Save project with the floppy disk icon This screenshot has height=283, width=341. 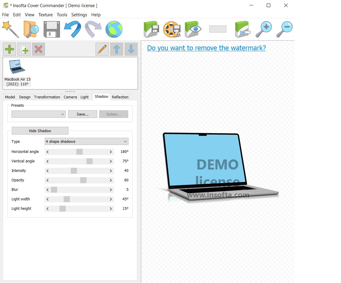(x=52, y=29)
